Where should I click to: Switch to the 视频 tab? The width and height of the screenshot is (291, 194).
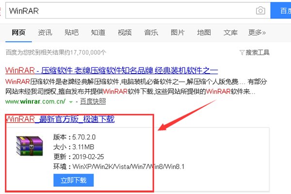pyautogui.click(x=125, y=32)
